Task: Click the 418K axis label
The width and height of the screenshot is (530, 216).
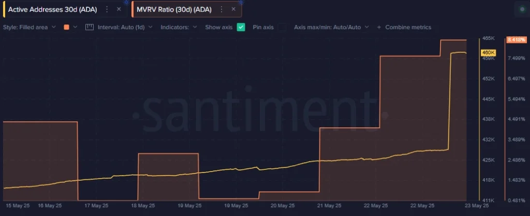Action: click(x=489, y=180)
